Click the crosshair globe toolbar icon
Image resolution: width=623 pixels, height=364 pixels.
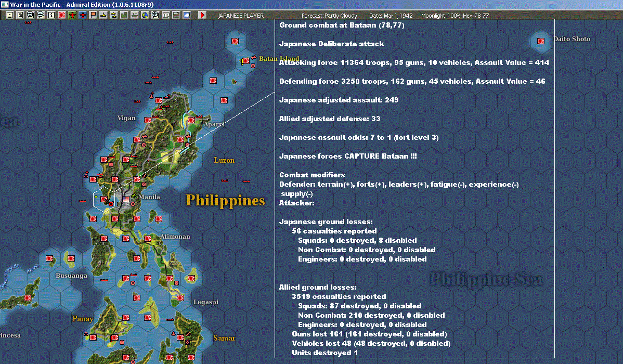pyautogui.click(x=155, y=15)
